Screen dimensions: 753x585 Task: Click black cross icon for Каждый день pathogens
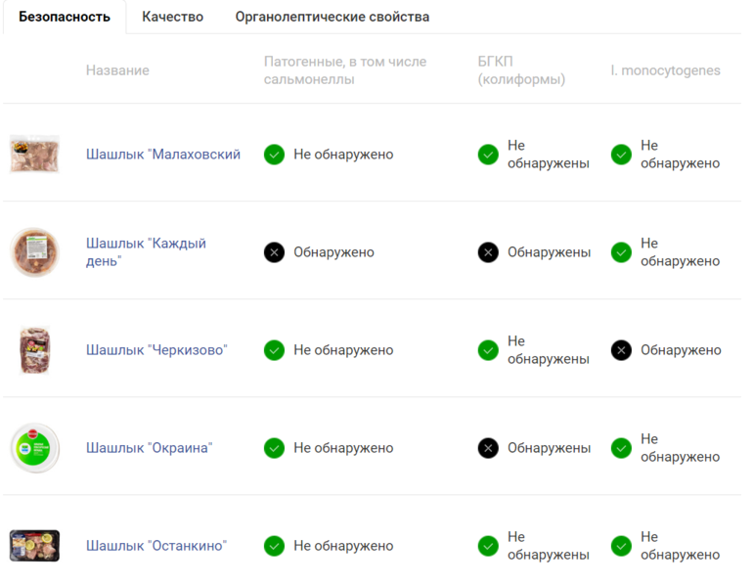(274, 252)
